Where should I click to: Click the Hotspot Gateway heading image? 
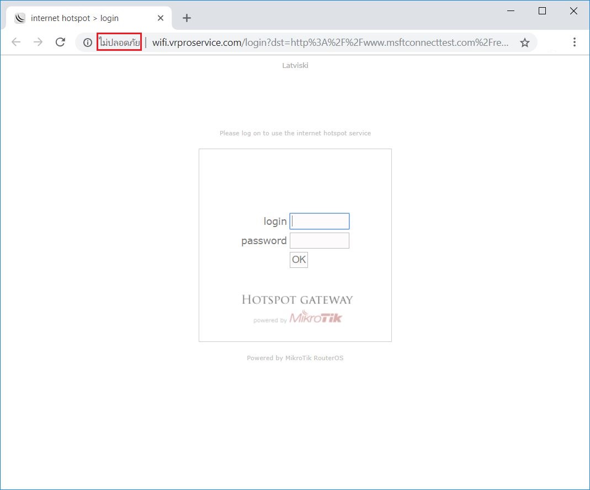pyautogui.click(x=297, y=300)
